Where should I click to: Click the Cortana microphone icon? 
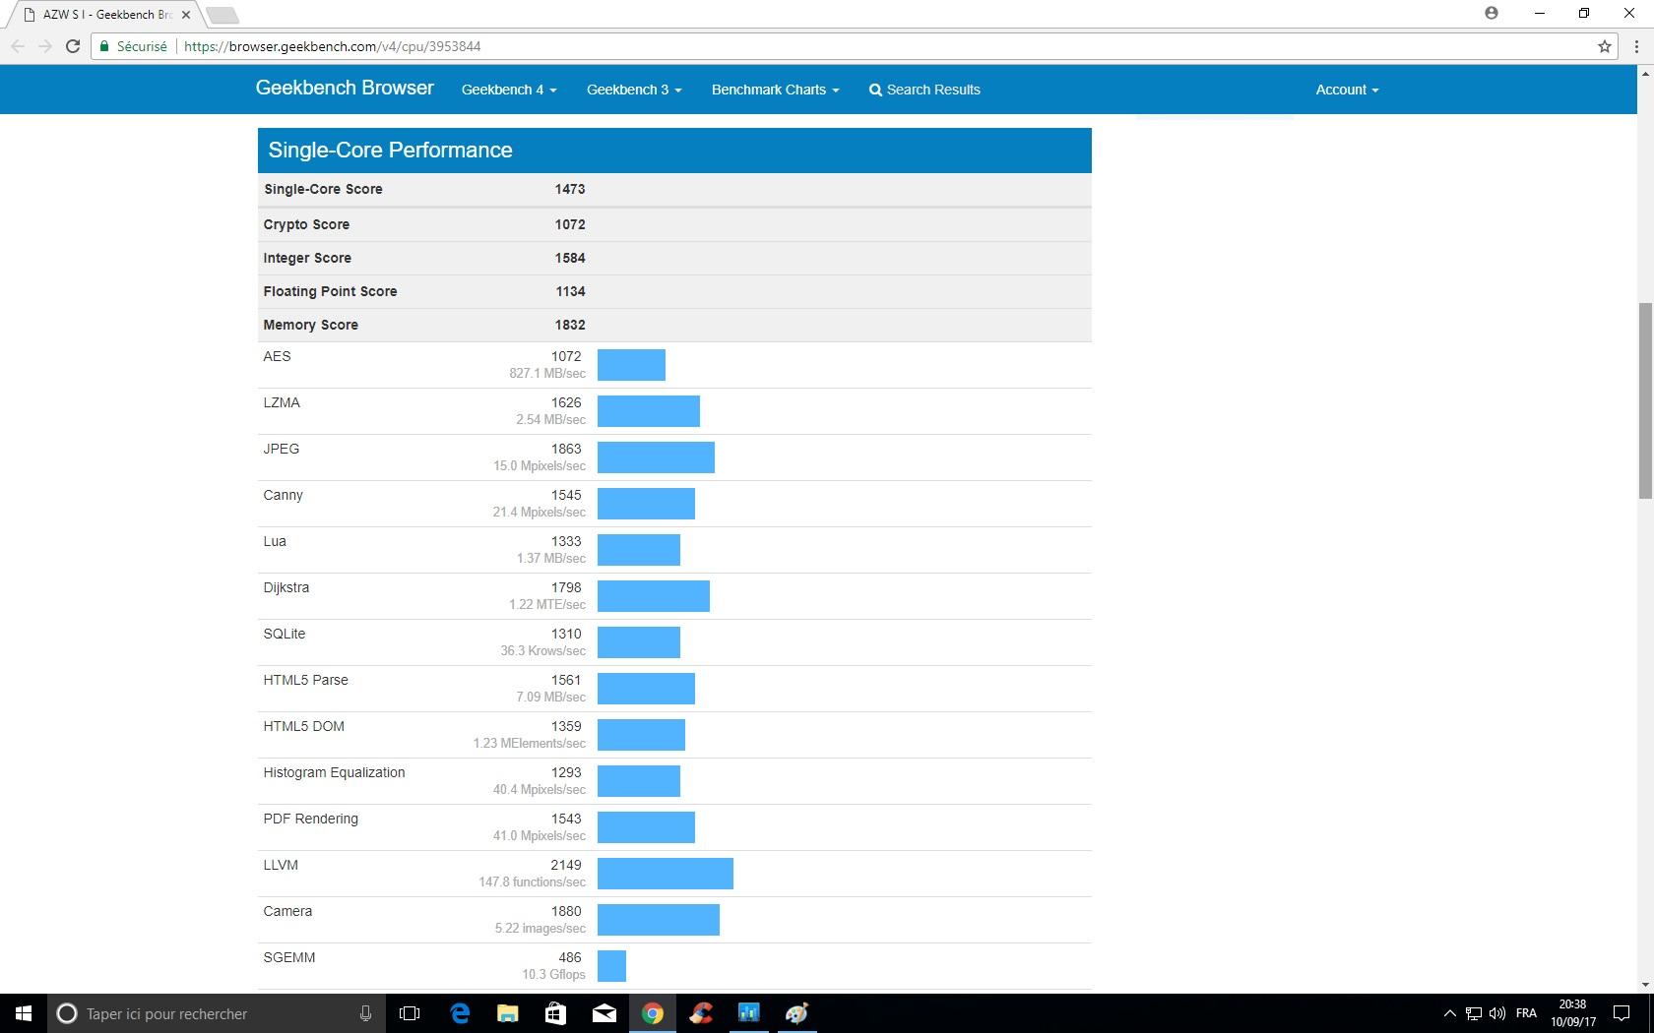(x=365, y=1013)
